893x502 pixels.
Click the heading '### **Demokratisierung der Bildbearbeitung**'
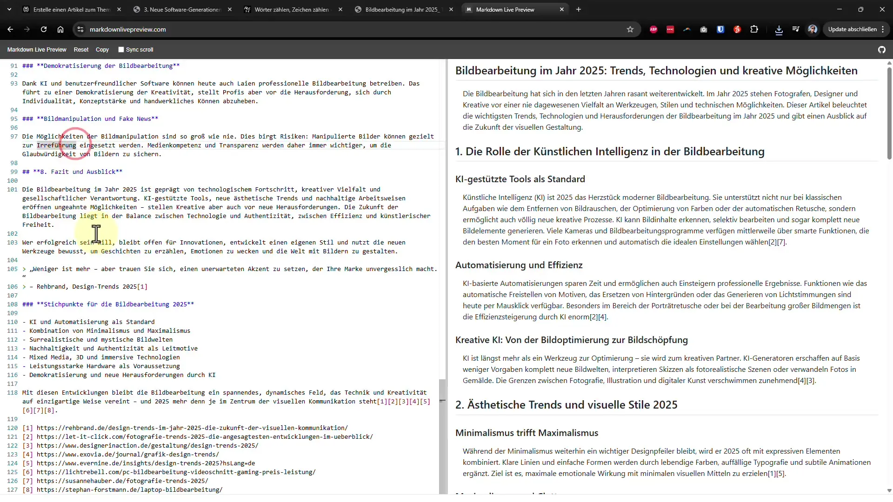(x=101, y=66)
